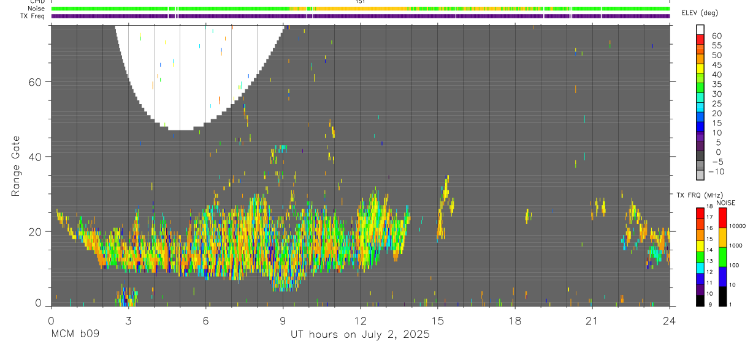The width and height of the screenshot is (753, 347).
Task: Click the 12 tick label on UT axis
Action: (x=360, y=321)
